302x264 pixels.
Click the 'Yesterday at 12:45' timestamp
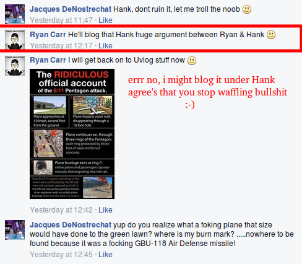click(x=61, y=255)
